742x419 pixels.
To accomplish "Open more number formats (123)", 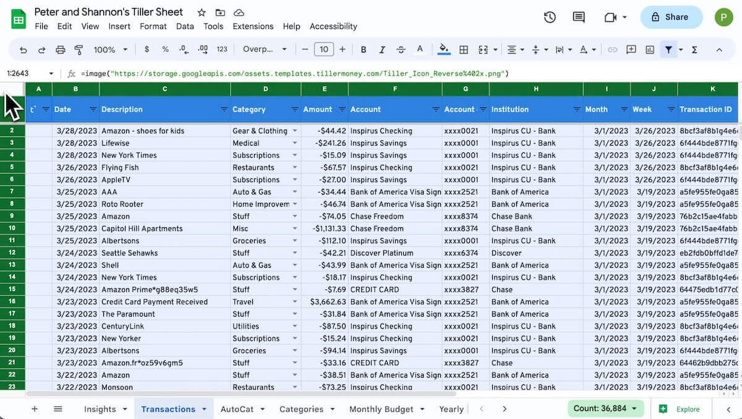I will point(222,49).
